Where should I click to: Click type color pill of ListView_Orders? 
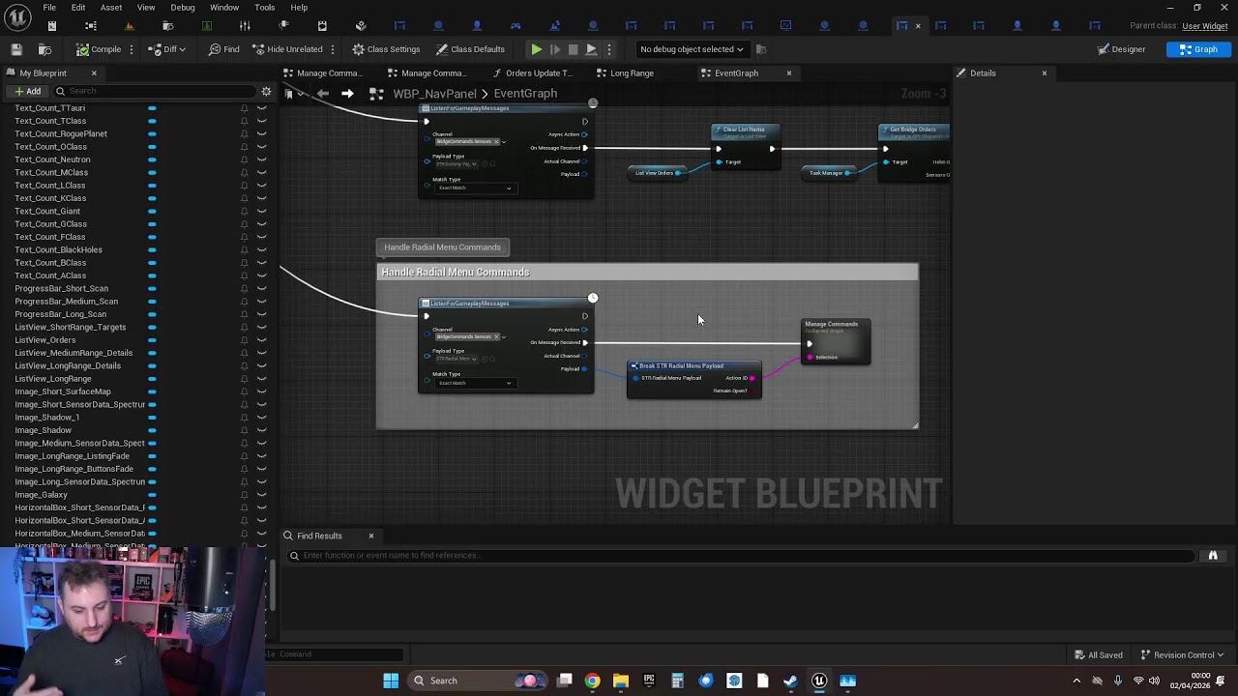point(152,340)
